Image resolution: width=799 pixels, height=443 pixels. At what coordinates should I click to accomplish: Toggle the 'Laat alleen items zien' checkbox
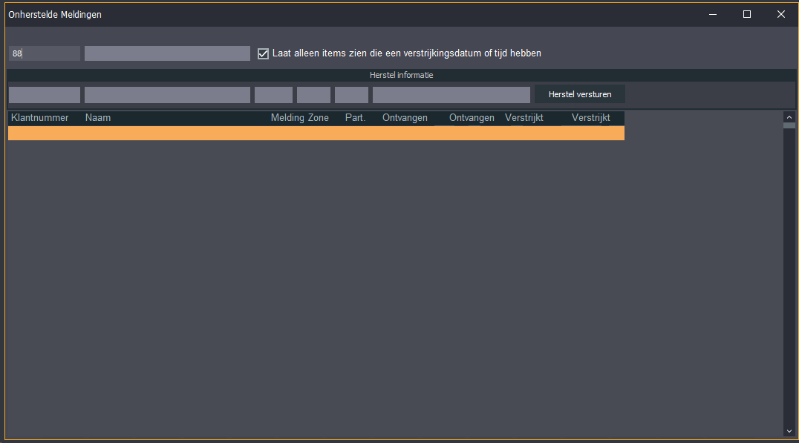263,53
